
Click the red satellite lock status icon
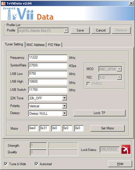[x=126, y=149]
